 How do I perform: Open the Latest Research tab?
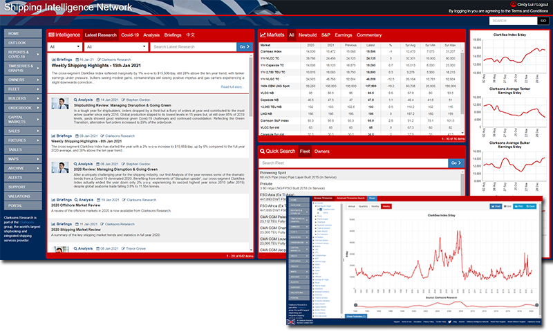click(100, 35)
